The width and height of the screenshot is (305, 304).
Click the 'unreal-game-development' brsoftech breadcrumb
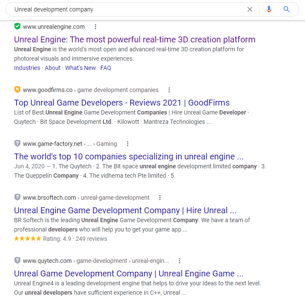click(x=115, y=198)
